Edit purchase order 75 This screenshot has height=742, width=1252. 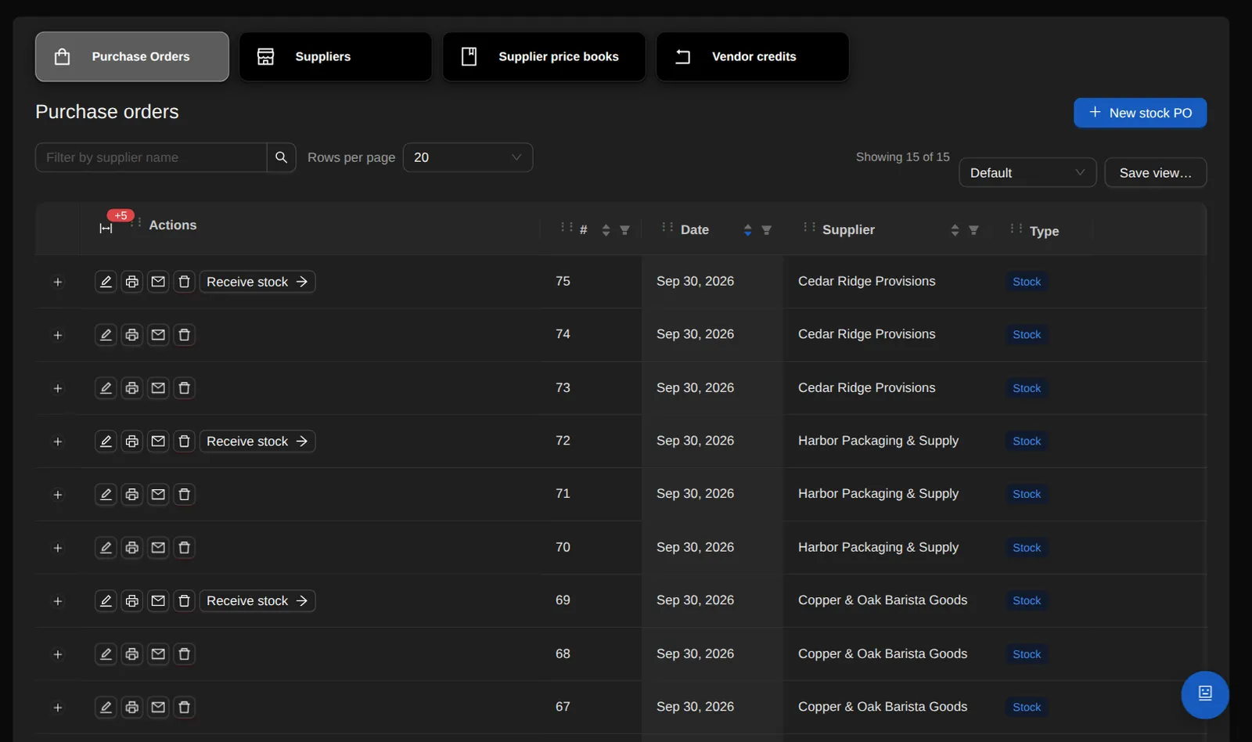tap(106, 282)
